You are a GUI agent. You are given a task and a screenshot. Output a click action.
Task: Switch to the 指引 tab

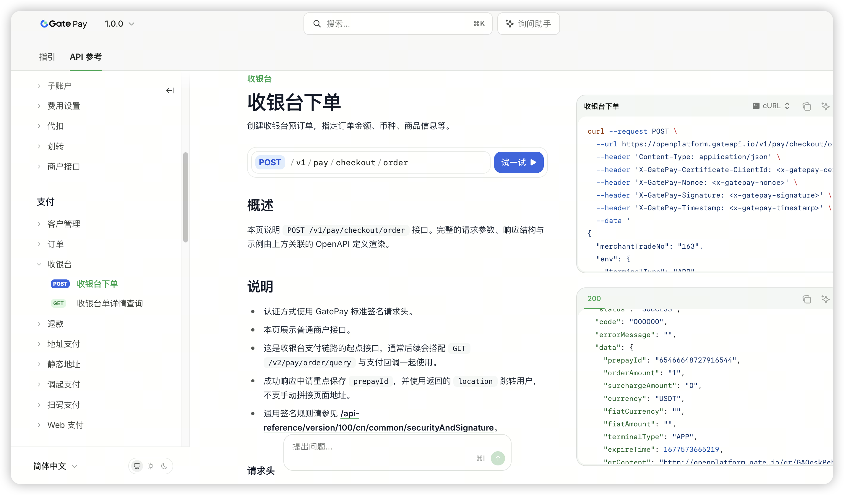coord(47,57)
